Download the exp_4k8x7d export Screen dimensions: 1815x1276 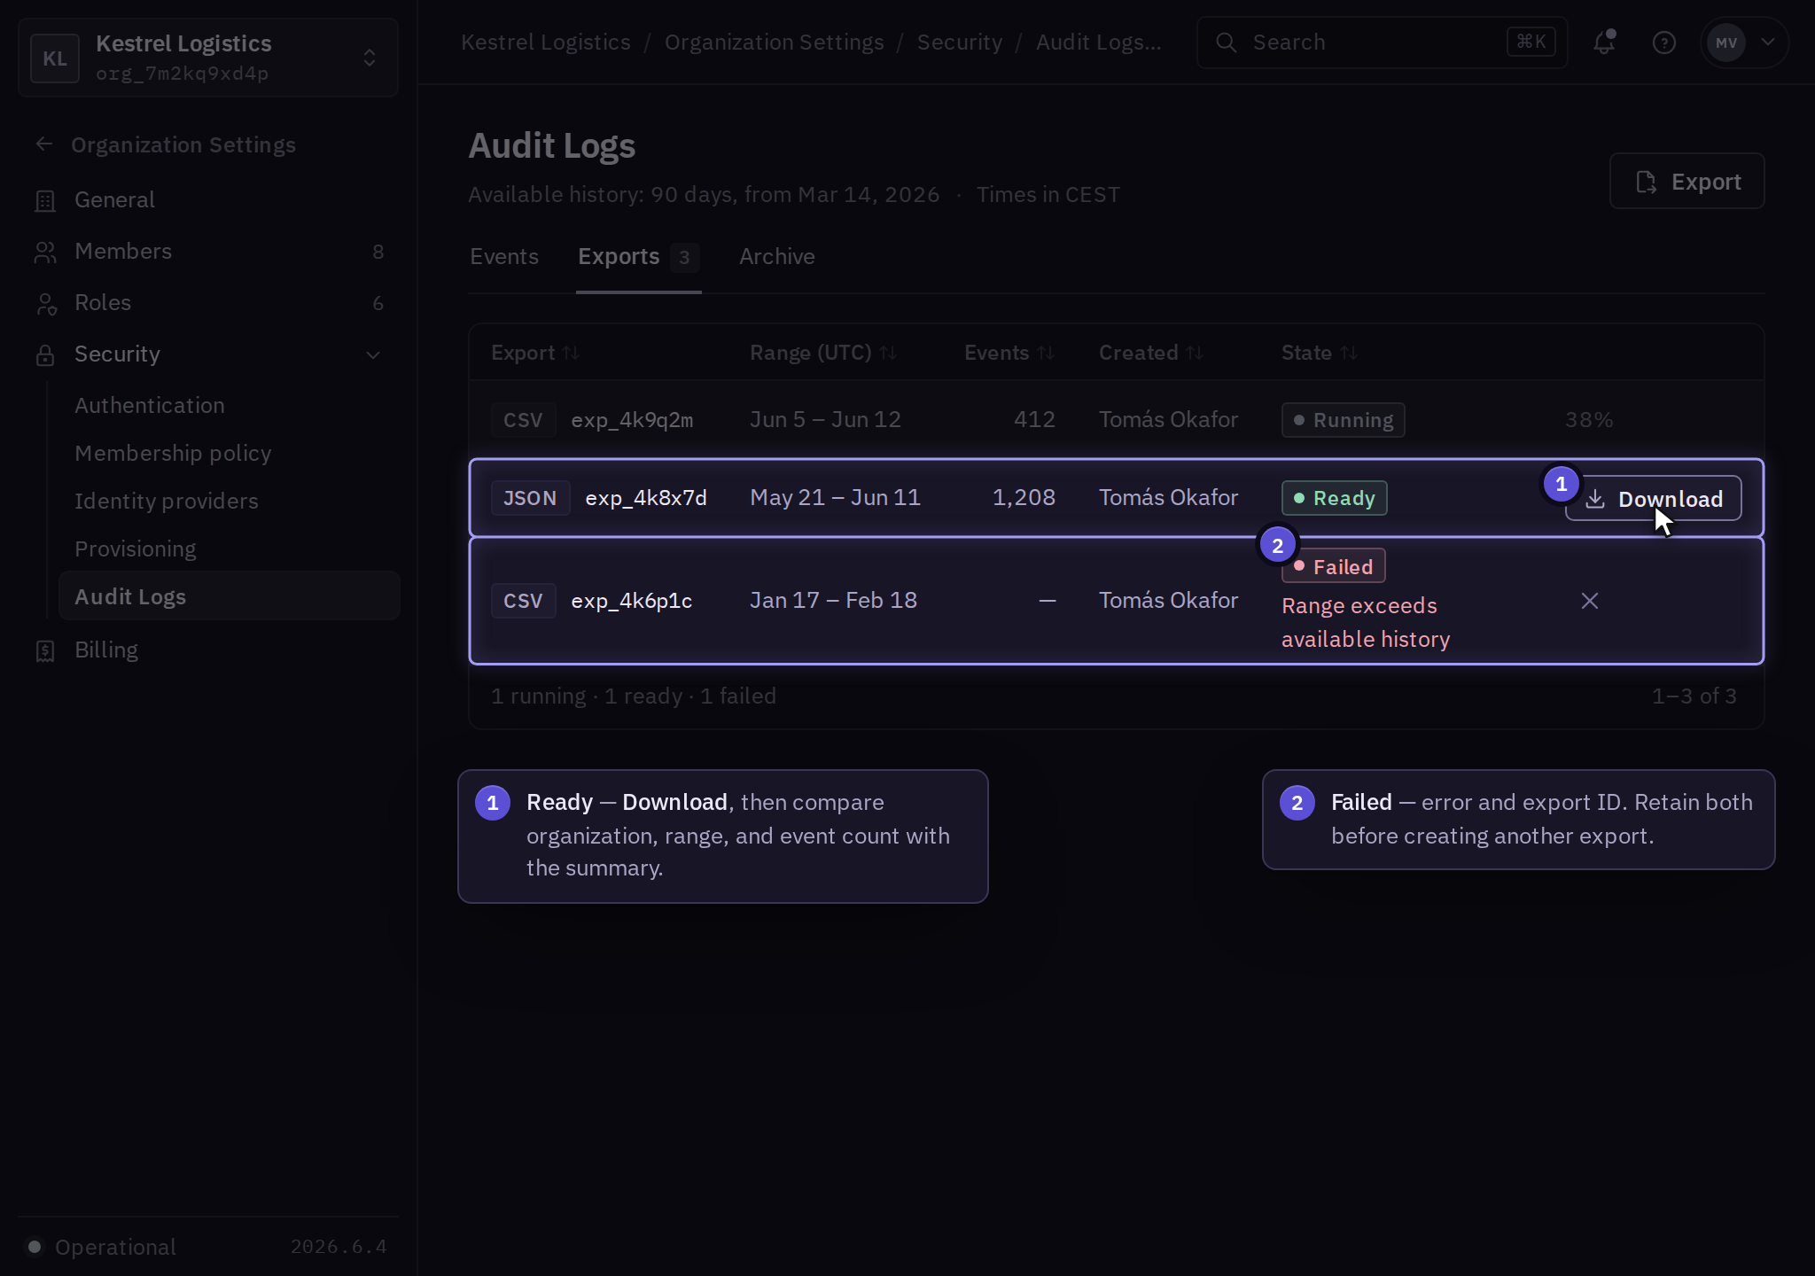point(1653,498)
